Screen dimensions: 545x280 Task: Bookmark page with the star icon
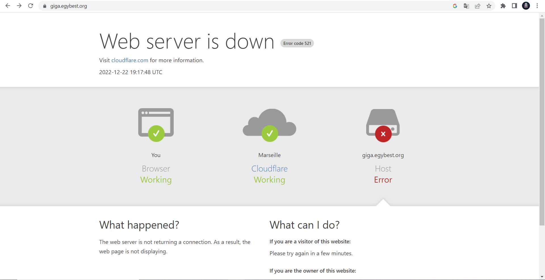489,6
